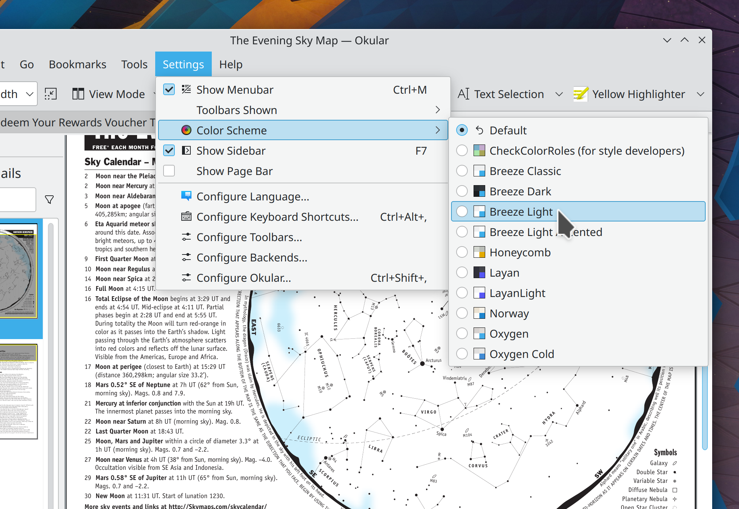
Task: Click the Breeze Dark color scheme swatch
Action: click(x=479, y=191)
